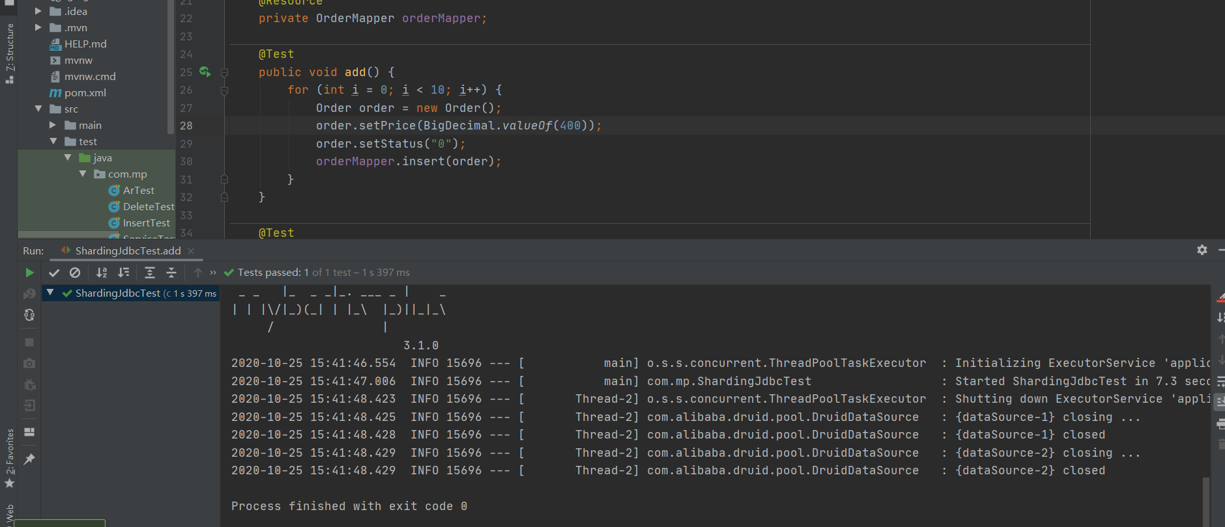Select InsertTest in project tree
1225x527 pixels.
pyautogui.click(x=146, y=223)
